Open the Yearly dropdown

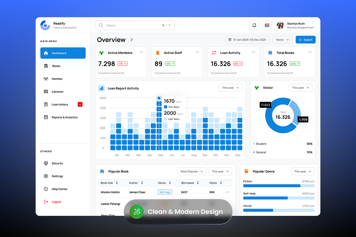coord(282,40)
